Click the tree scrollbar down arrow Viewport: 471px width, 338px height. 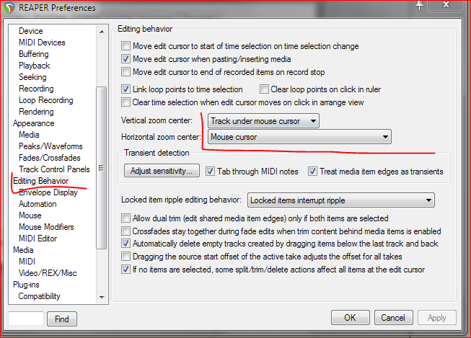tap(102, 297)
